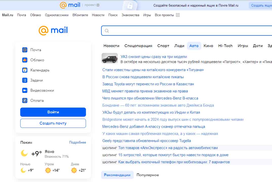Click the Пекин city name in weather
This screenshot has width=272, height=182.
click(26, 143)
